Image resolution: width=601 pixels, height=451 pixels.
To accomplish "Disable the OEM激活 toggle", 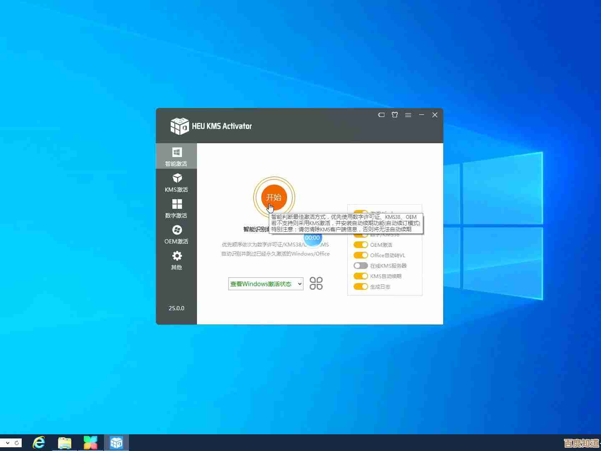I will click(x=361, y=245).
